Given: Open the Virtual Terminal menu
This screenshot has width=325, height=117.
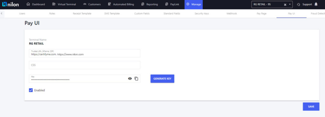Looking at the screenshot, I should pyautogui.click(x=64, y=4).
